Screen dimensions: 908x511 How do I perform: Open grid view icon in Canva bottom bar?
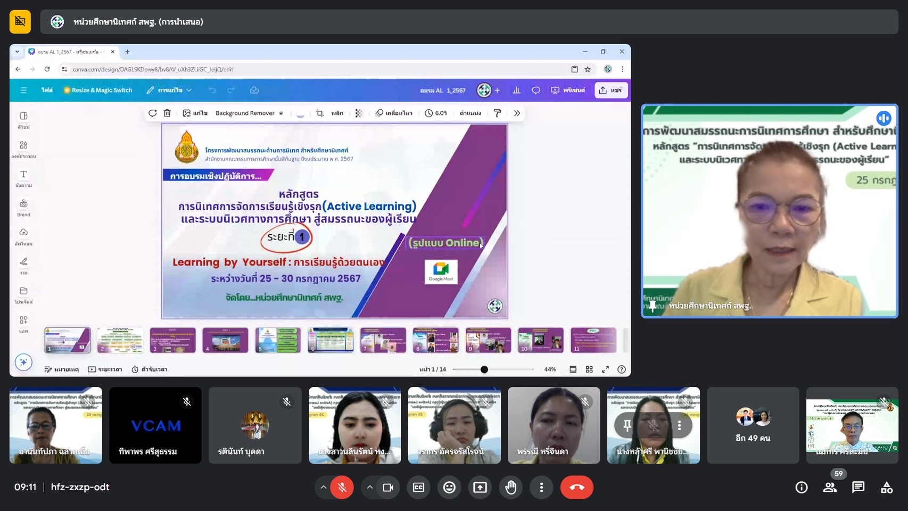(589, 369)
